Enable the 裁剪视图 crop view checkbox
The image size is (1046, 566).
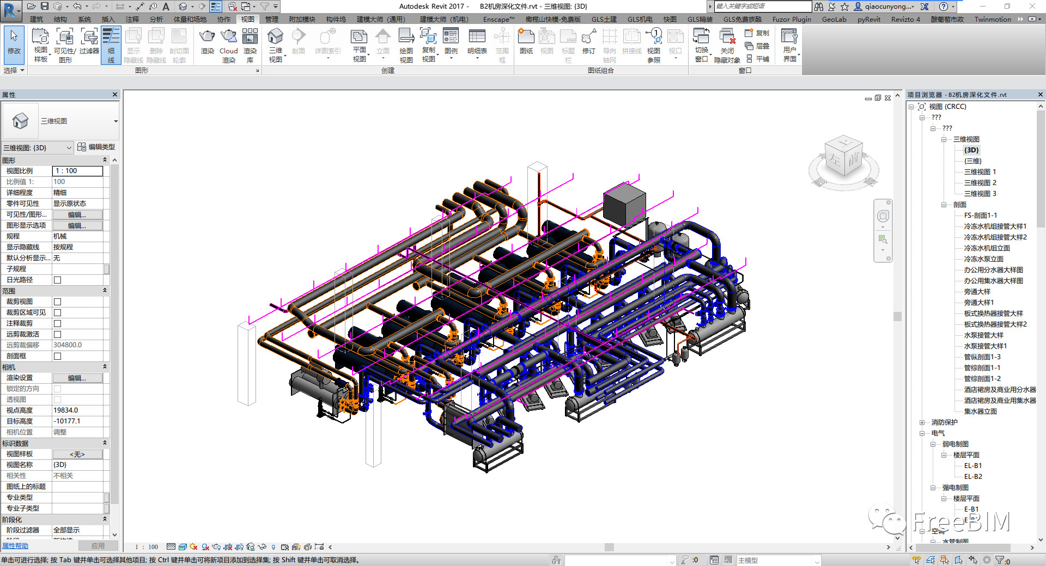(x=57, y=302)
